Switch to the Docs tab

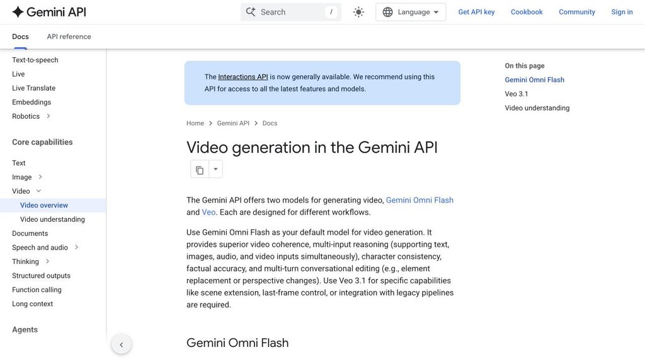point(20,36)
